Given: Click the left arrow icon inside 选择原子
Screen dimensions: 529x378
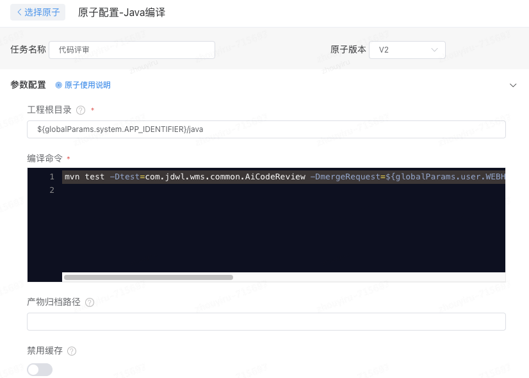Looking at the screenshot, I should [x=20, y=12].
